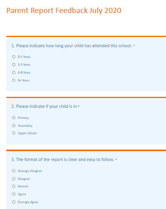The image size is (166, 209).
Task: Select the 0-2 Years radio option
Action: pyautogui.click(x=14, y=57)
